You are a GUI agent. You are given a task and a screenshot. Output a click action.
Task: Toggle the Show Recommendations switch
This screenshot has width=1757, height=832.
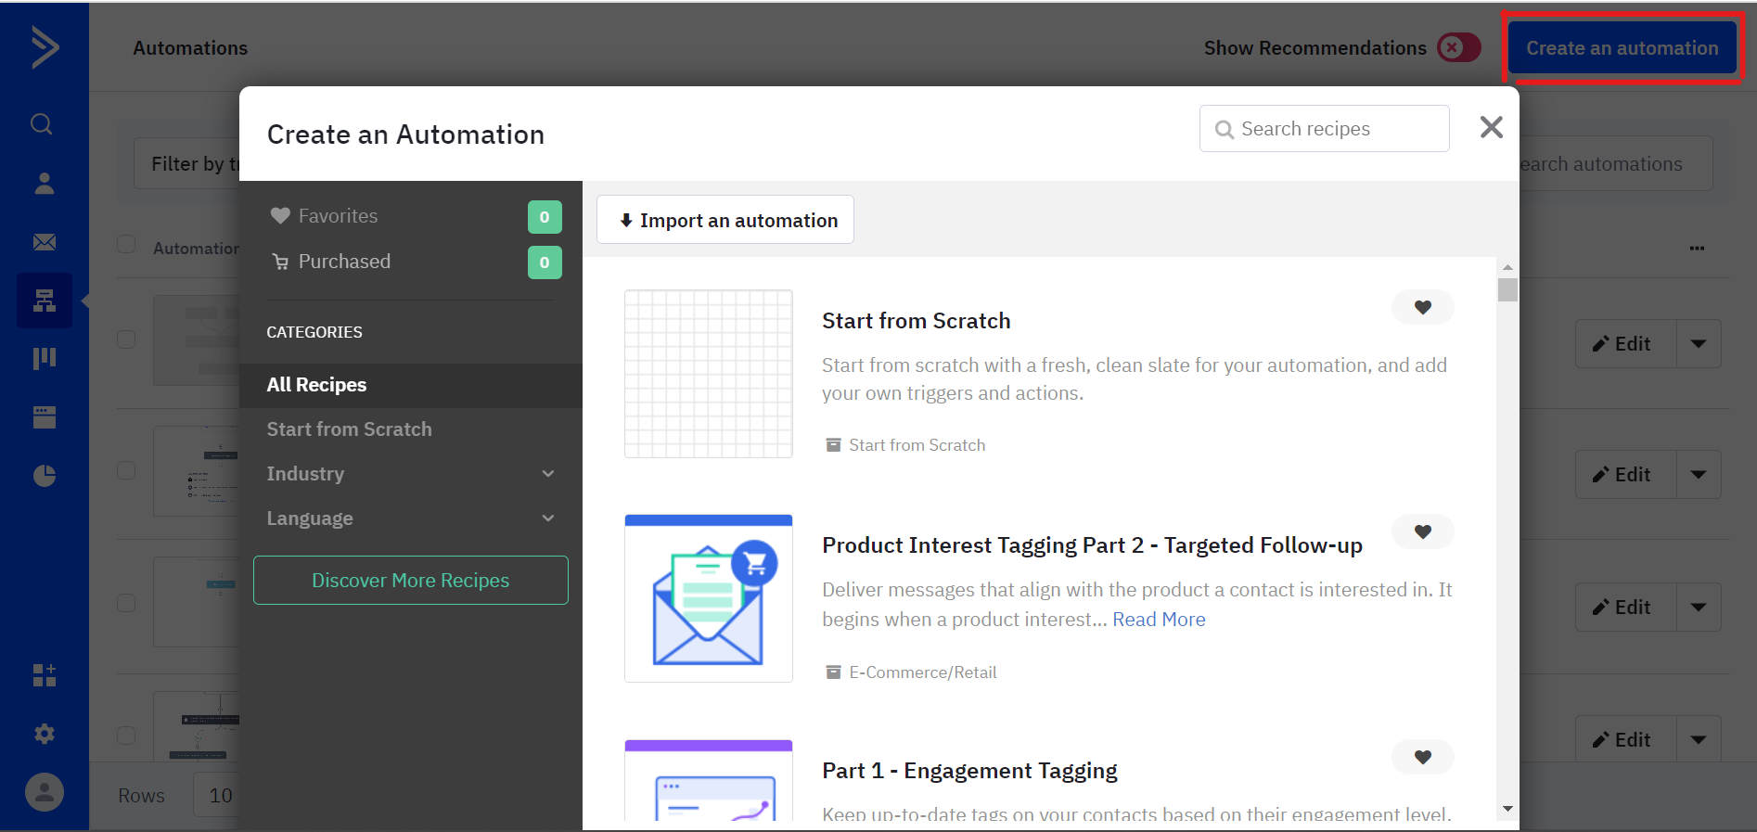pyautogui.click(x=1458, y=47)
